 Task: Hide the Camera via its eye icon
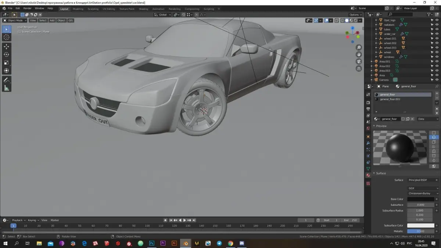click(x=437, y=80)
